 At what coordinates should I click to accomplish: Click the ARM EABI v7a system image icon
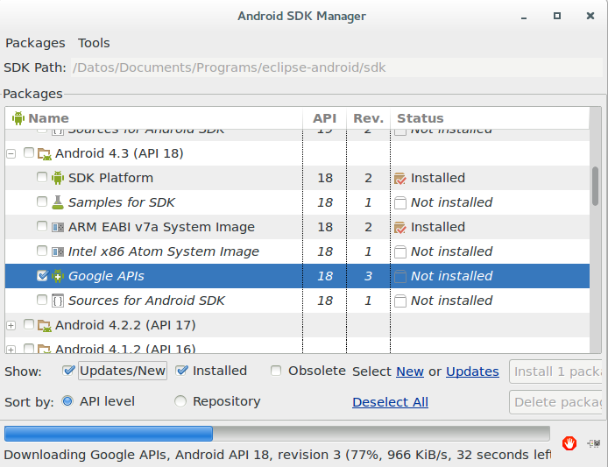coord(59,227)
